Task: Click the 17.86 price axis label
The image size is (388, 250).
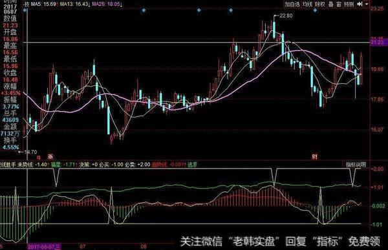Action: [x=377, y=99]
